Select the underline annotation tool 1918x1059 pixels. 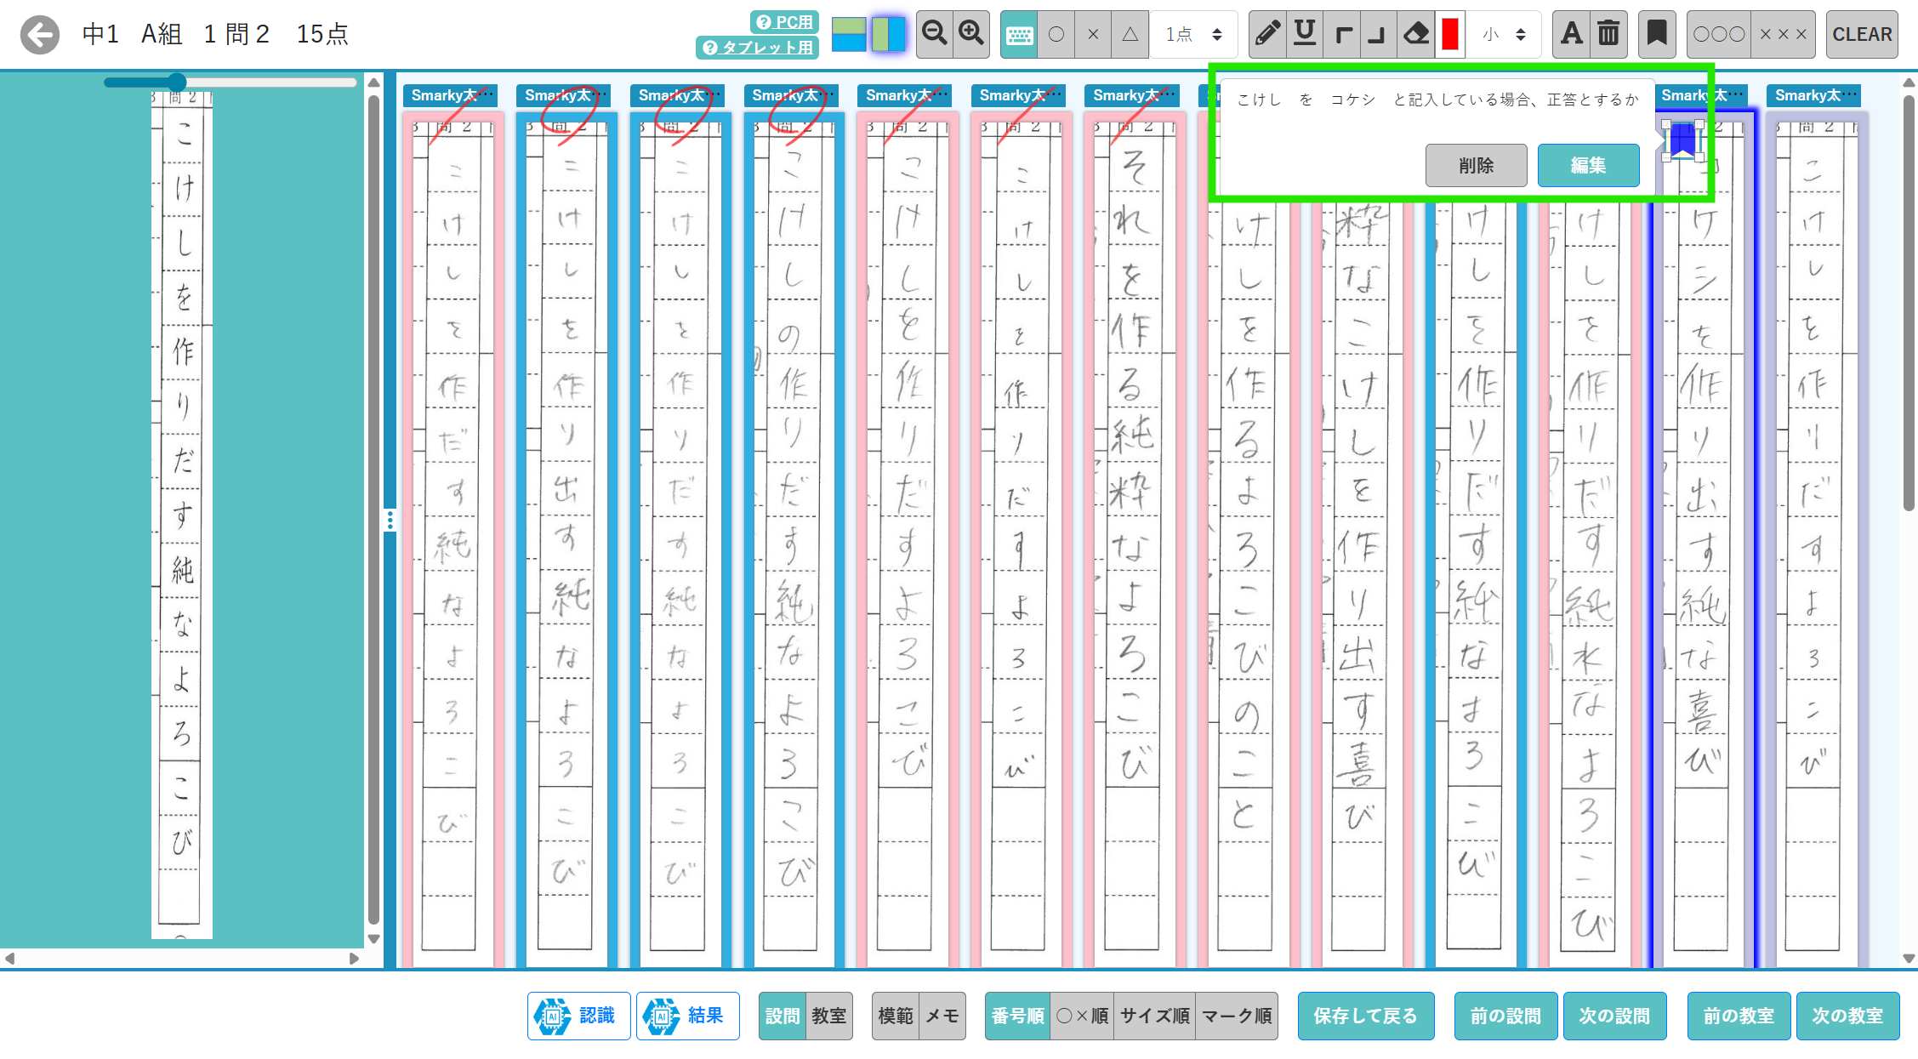1304,34
